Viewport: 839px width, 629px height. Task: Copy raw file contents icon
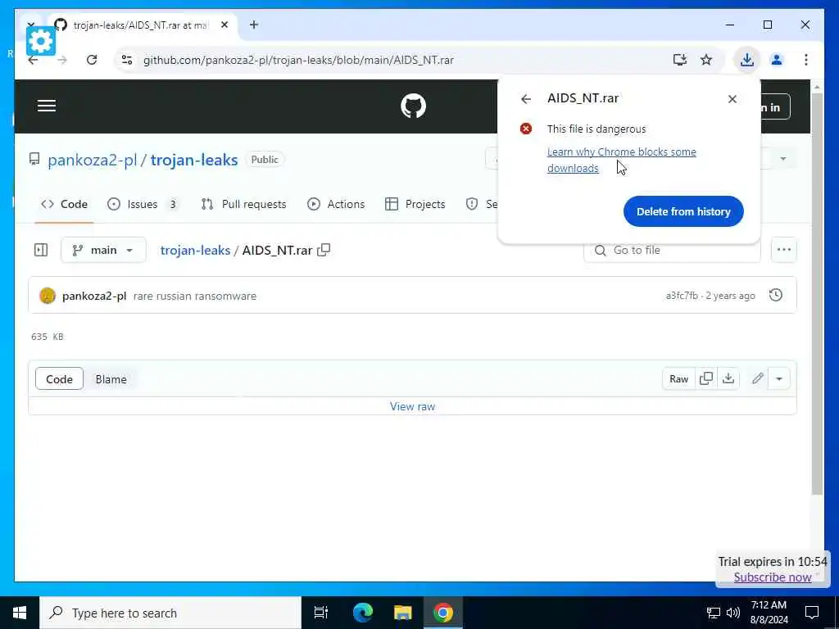(705, 378)
